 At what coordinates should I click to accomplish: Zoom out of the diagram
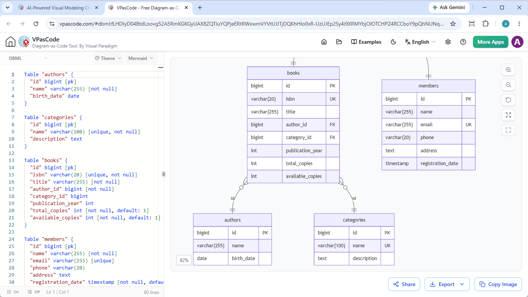click(508, 85)
